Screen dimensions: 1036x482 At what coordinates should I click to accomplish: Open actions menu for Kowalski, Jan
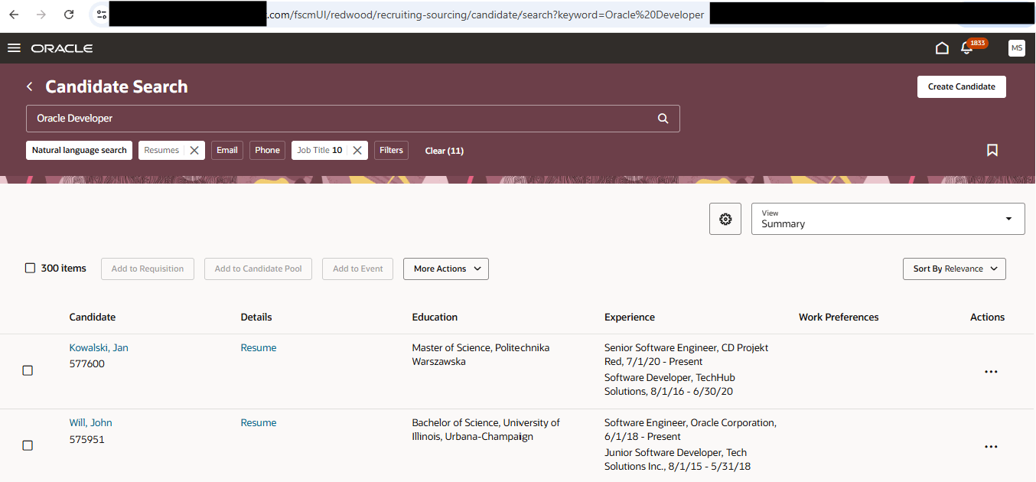pyautogui.click(x=991, y=372)
